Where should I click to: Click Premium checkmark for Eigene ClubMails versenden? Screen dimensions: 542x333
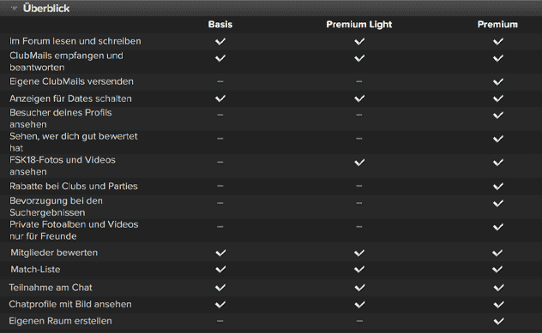tap(497, 82)
